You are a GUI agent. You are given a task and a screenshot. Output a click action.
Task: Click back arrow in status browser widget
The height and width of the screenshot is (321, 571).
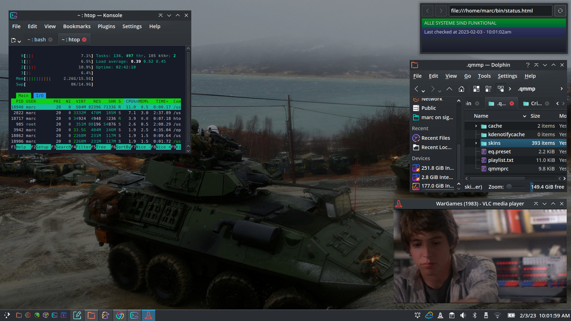coord(428,11)
